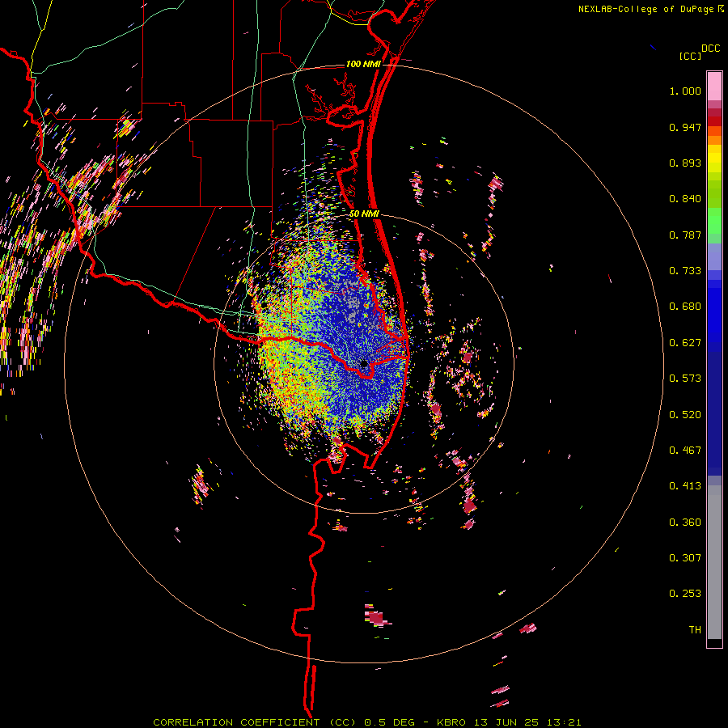Select the 0.680 scale value
The width and height of the screenshot is (728, 728).
pyautogui.click(x=685, y=307)
